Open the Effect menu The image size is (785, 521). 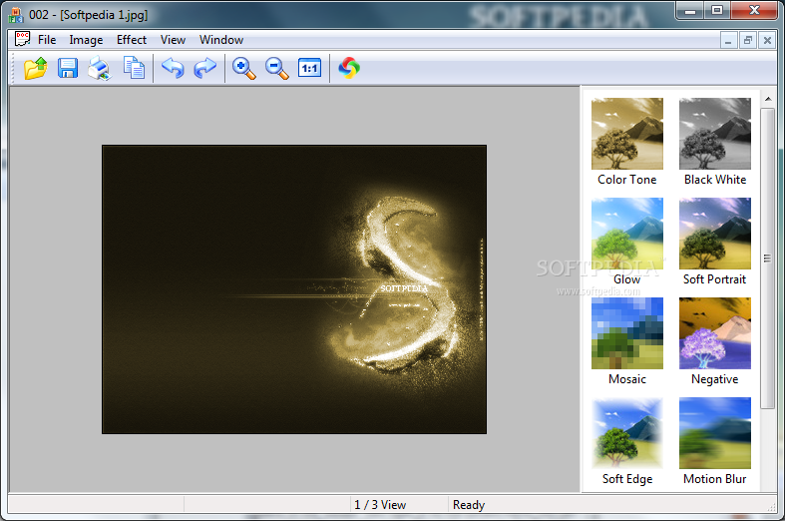coord(132,40)
